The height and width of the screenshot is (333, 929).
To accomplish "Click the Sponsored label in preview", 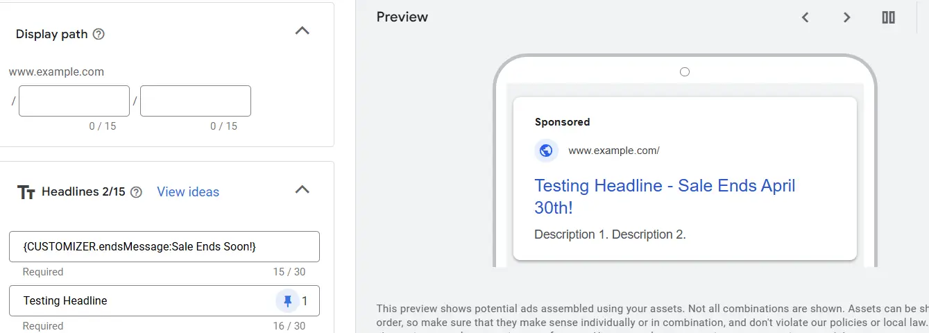I will (x=562, y=122).
